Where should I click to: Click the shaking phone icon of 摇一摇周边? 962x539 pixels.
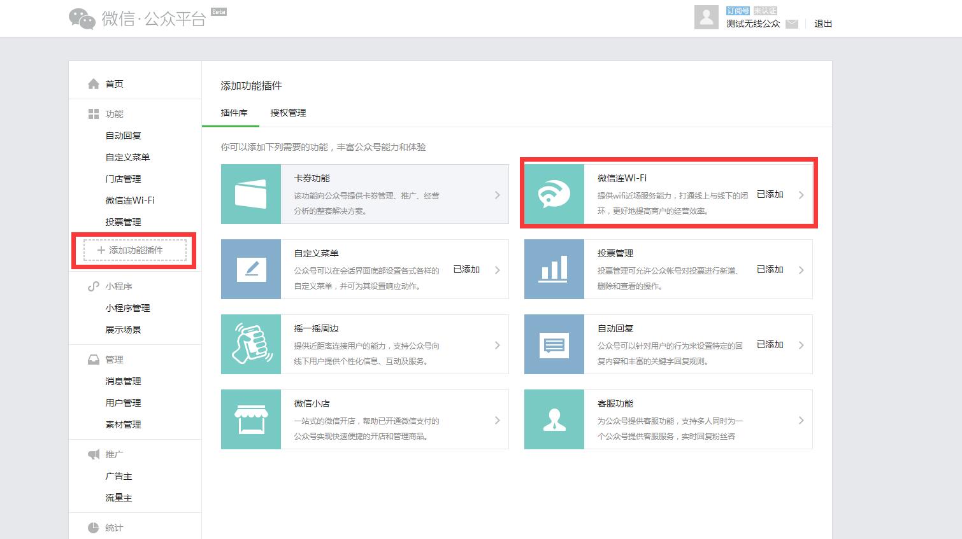(251, 344)
